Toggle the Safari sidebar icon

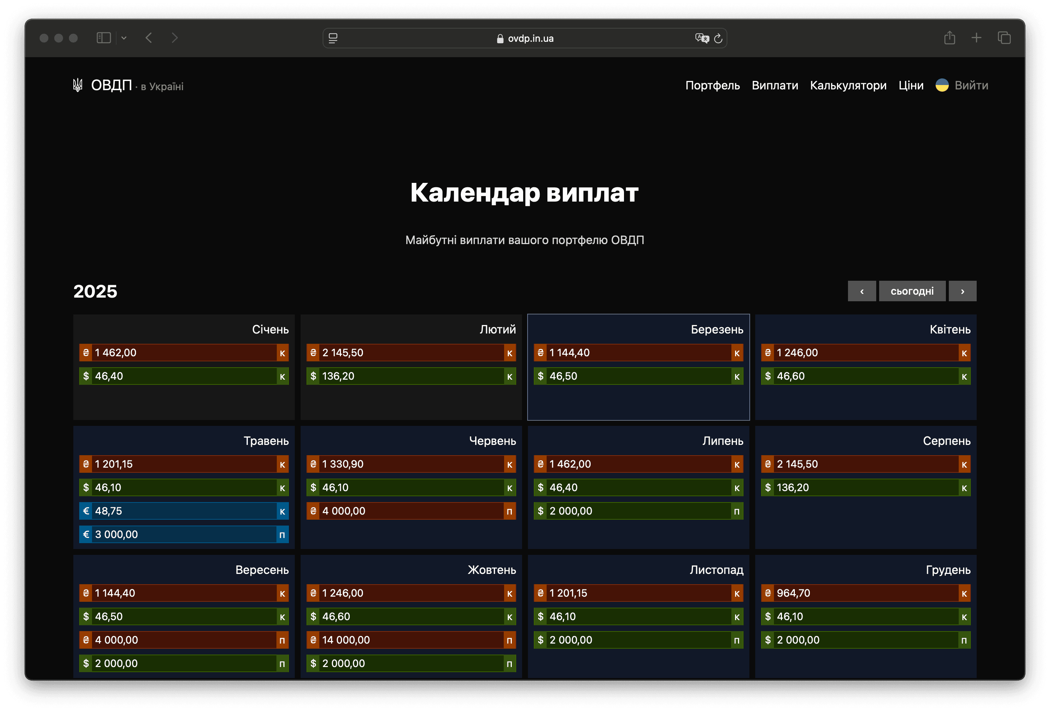(x=103, y=38)
